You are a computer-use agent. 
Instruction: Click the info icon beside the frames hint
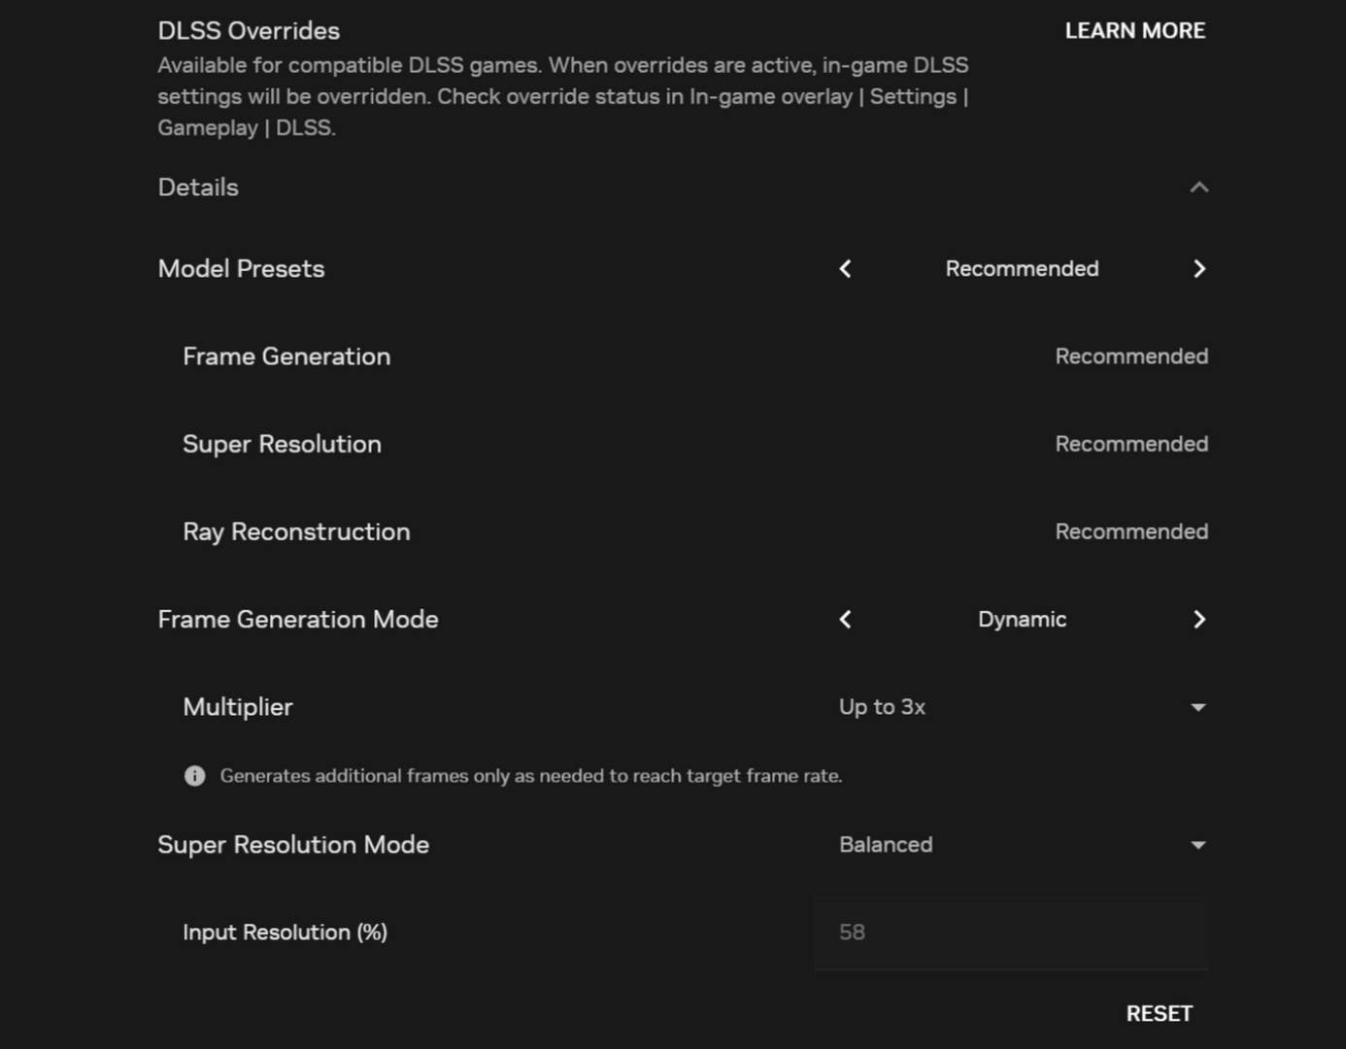(x=194, y=776)
